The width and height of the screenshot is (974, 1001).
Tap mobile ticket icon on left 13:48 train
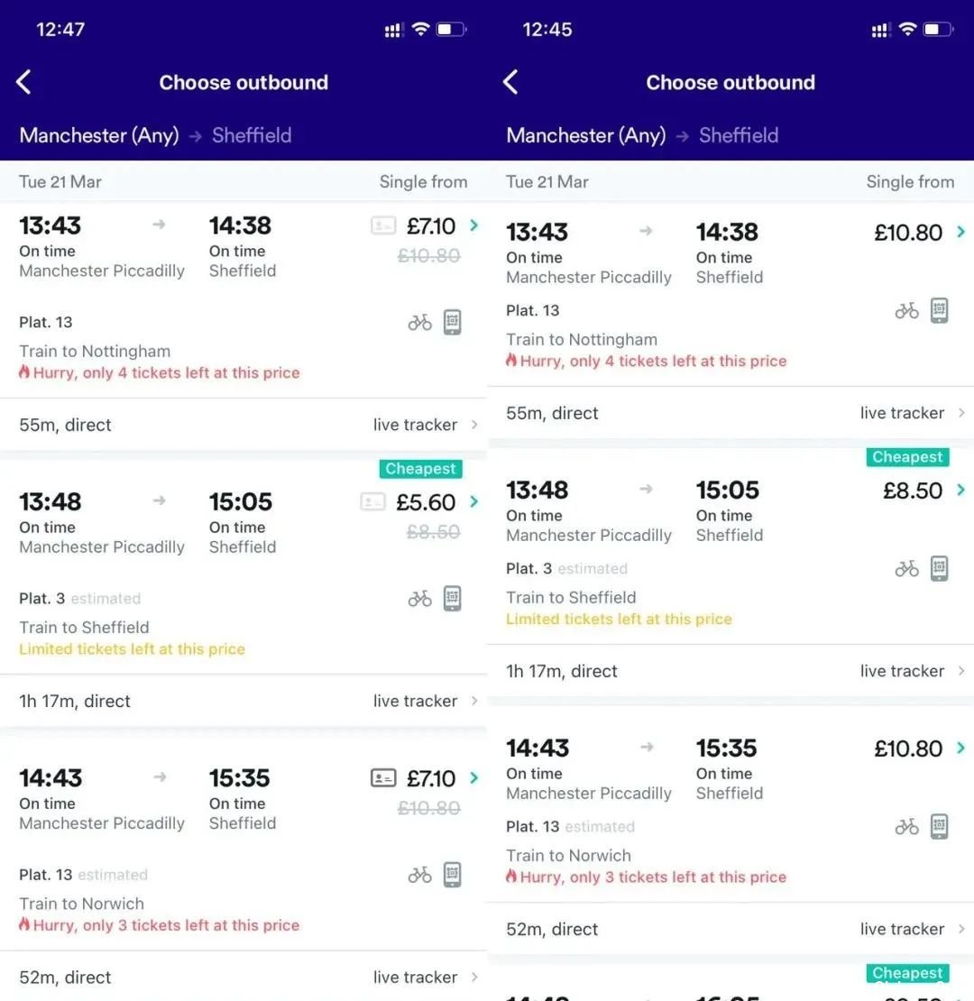coord(453,599)
